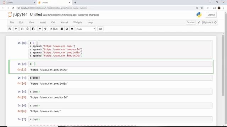Open browser zoom magnifier icon
This screenshot has width=227, height=127.
point(197,8)
